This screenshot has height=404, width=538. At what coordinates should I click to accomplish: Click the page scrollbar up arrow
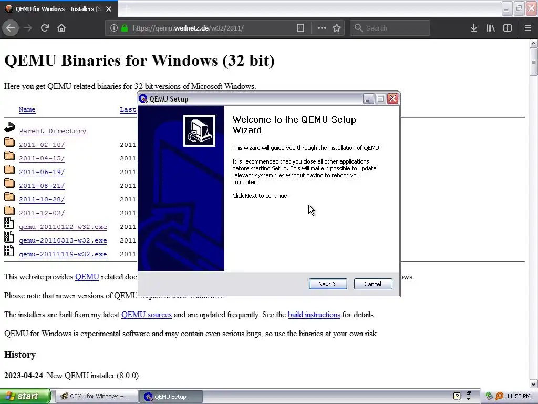[533, 43]
